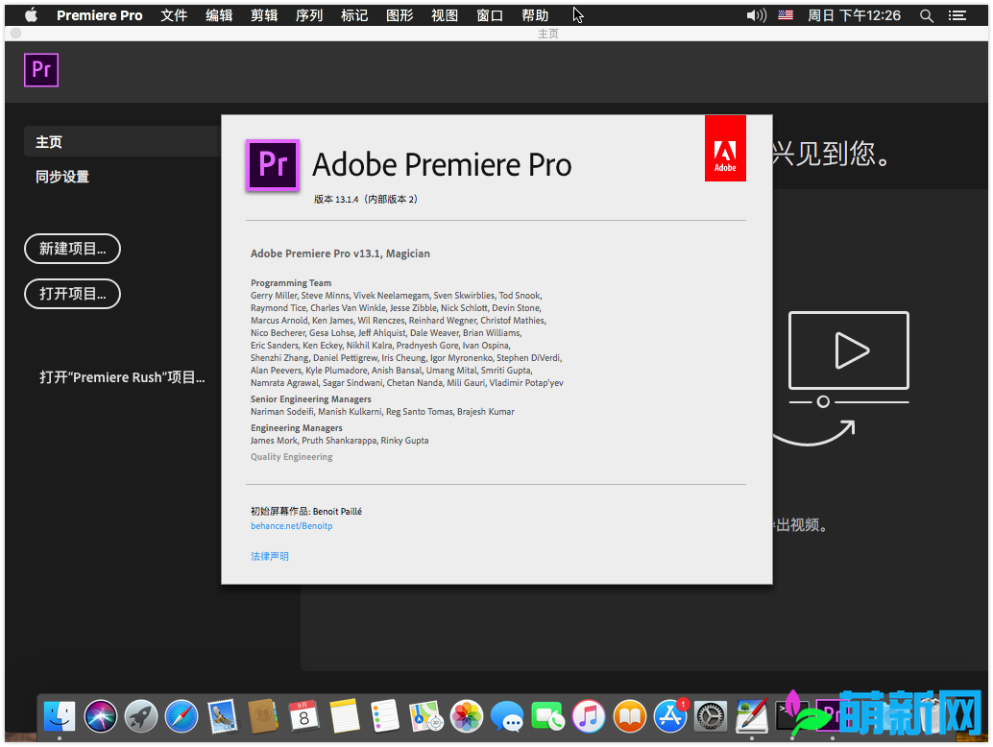Viewport: 993px width, 747px height.
Task: Click the Pr logo in About dialog
Action: tap(273, 164)
